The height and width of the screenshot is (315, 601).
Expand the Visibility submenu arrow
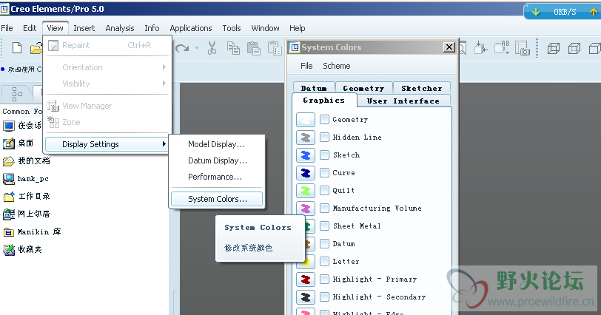point(164,84)
